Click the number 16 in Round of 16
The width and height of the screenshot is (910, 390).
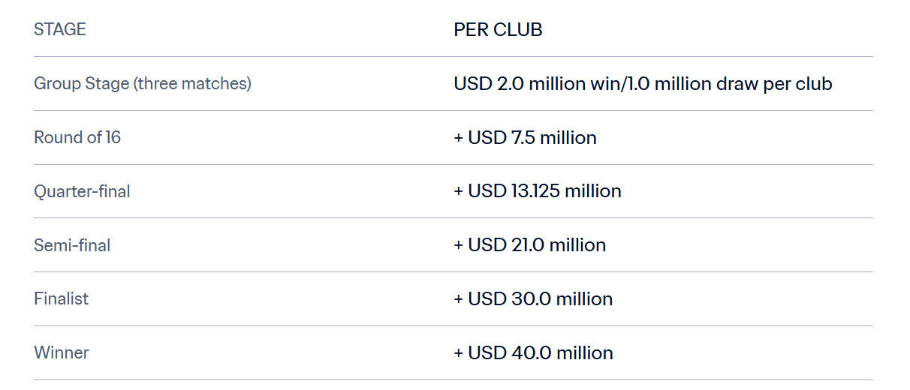point(113,137)
